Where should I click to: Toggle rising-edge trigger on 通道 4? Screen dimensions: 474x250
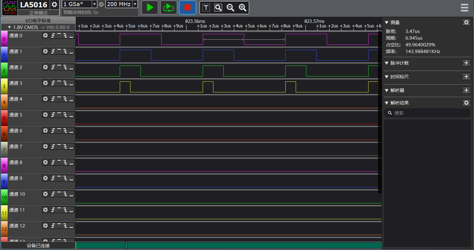coord(53,99)
